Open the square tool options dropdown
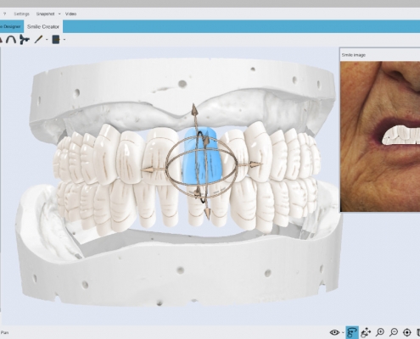This screenshot has width=420, height=339. click(64, 40)
